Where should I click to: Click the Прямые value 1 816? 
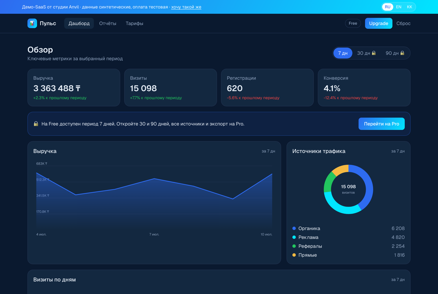click(399, 255)
